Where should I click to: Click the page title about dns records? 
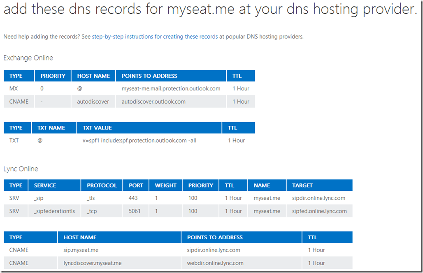coord(210,9)
